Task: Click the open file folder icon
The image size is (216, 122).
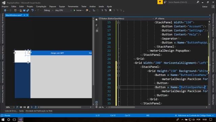Action: click(21, 11)
